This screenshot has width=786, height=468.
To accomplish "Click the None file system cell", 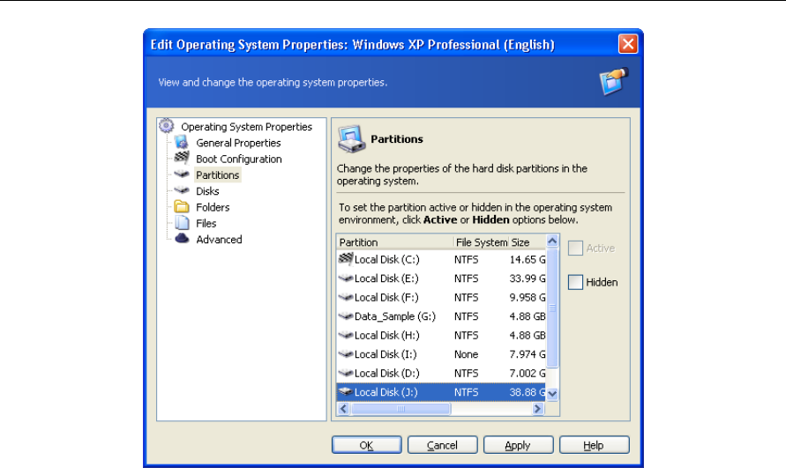I will click(466, 354).
